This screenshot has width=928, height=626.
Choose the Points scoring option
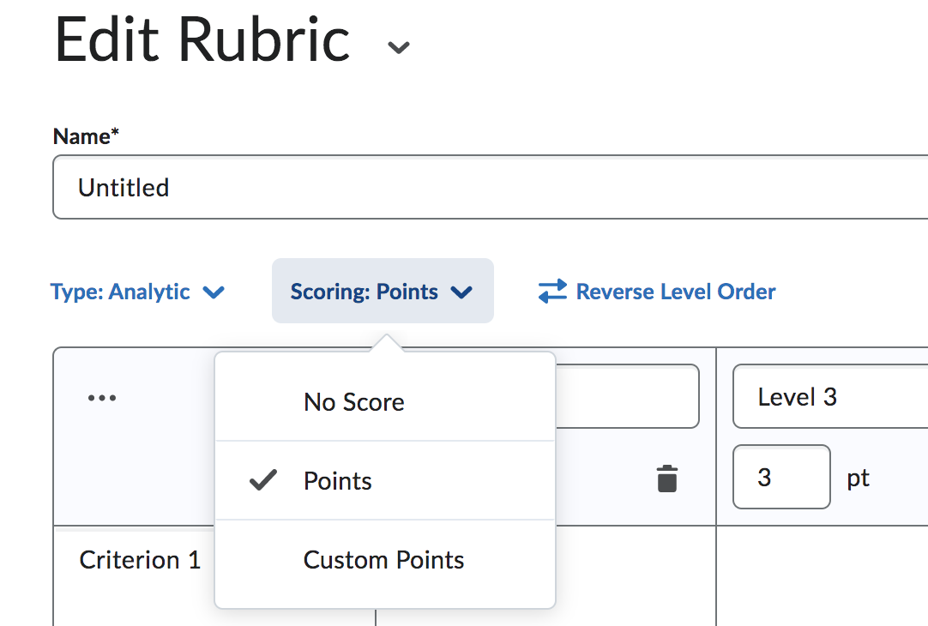point(338,481)
